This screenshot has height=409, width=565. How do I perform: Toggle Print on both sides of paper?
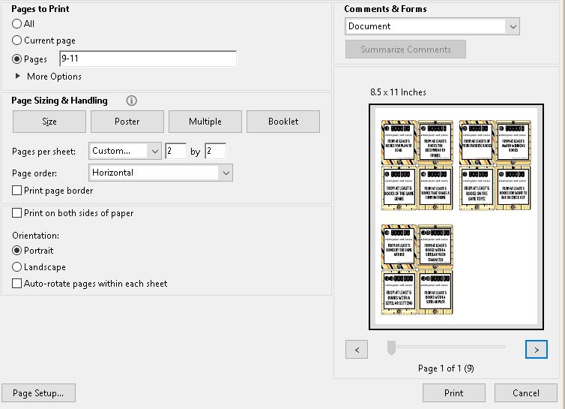17,213
